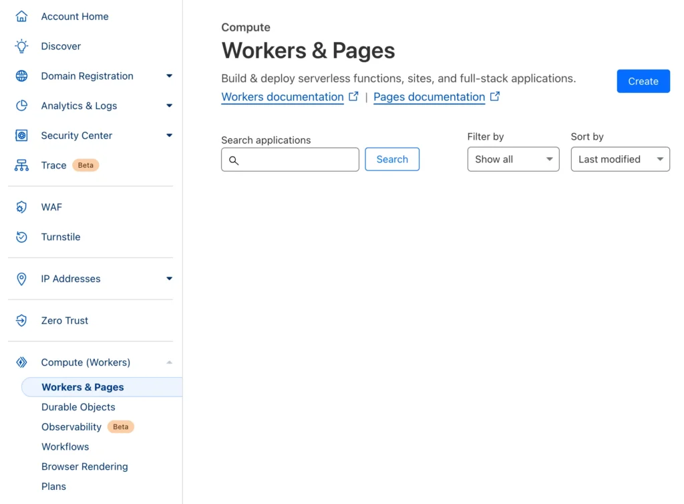Expand the Domain Registration menu arrow
The image size is (684, 504).
pyautogui.click(x=169, y=76)
